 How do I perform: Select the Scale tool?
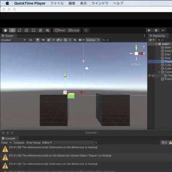click(26, 31)
